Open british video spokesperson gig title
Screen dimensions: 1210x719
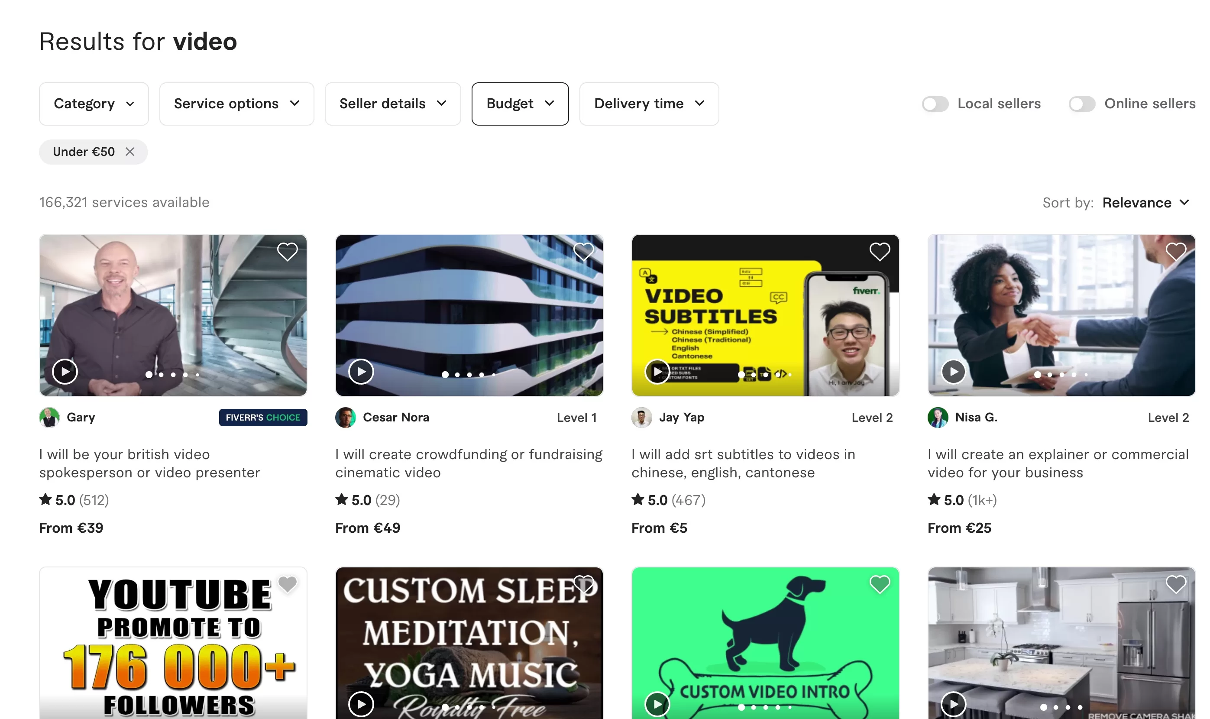pos(149,463)
